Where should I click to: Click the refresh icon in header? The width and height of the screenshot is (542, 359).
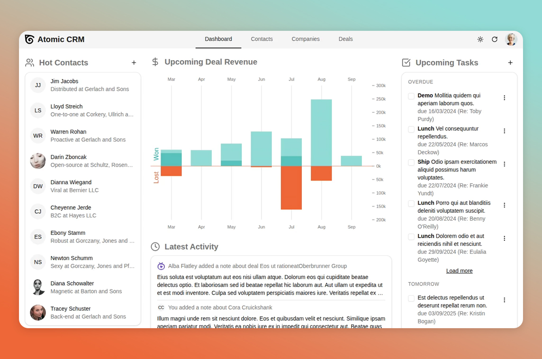[495, 39]
